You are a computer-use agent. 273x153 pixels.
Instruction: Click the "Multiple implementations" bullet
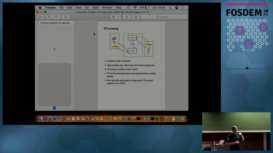pyautogui.click(x=119, y=61)
